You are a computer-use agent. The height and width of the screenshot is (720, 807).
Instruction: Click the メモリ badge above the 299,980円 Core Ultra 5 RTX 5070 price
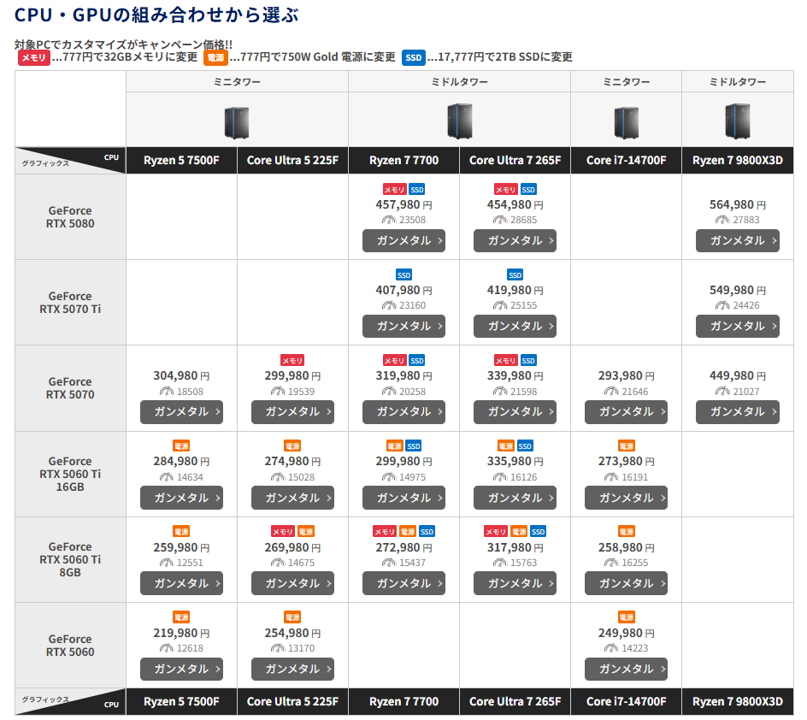(292, 360)
